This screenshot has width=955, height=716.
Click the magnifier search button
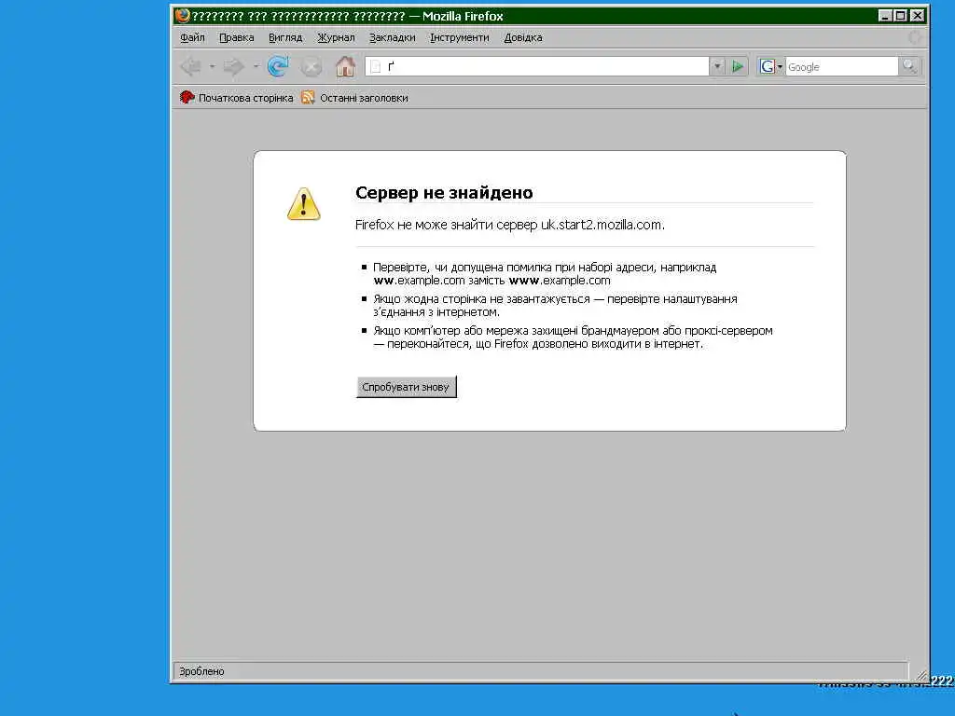[x=909, y=66]
